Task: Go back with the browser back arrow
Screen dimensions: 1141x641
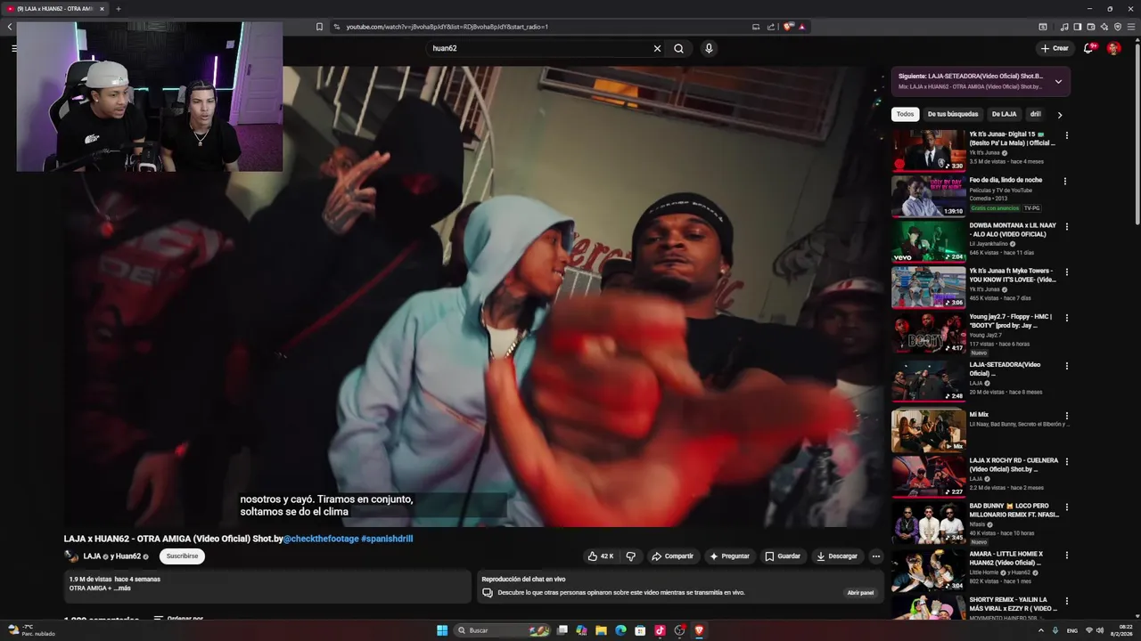Action: pos(10,27)
